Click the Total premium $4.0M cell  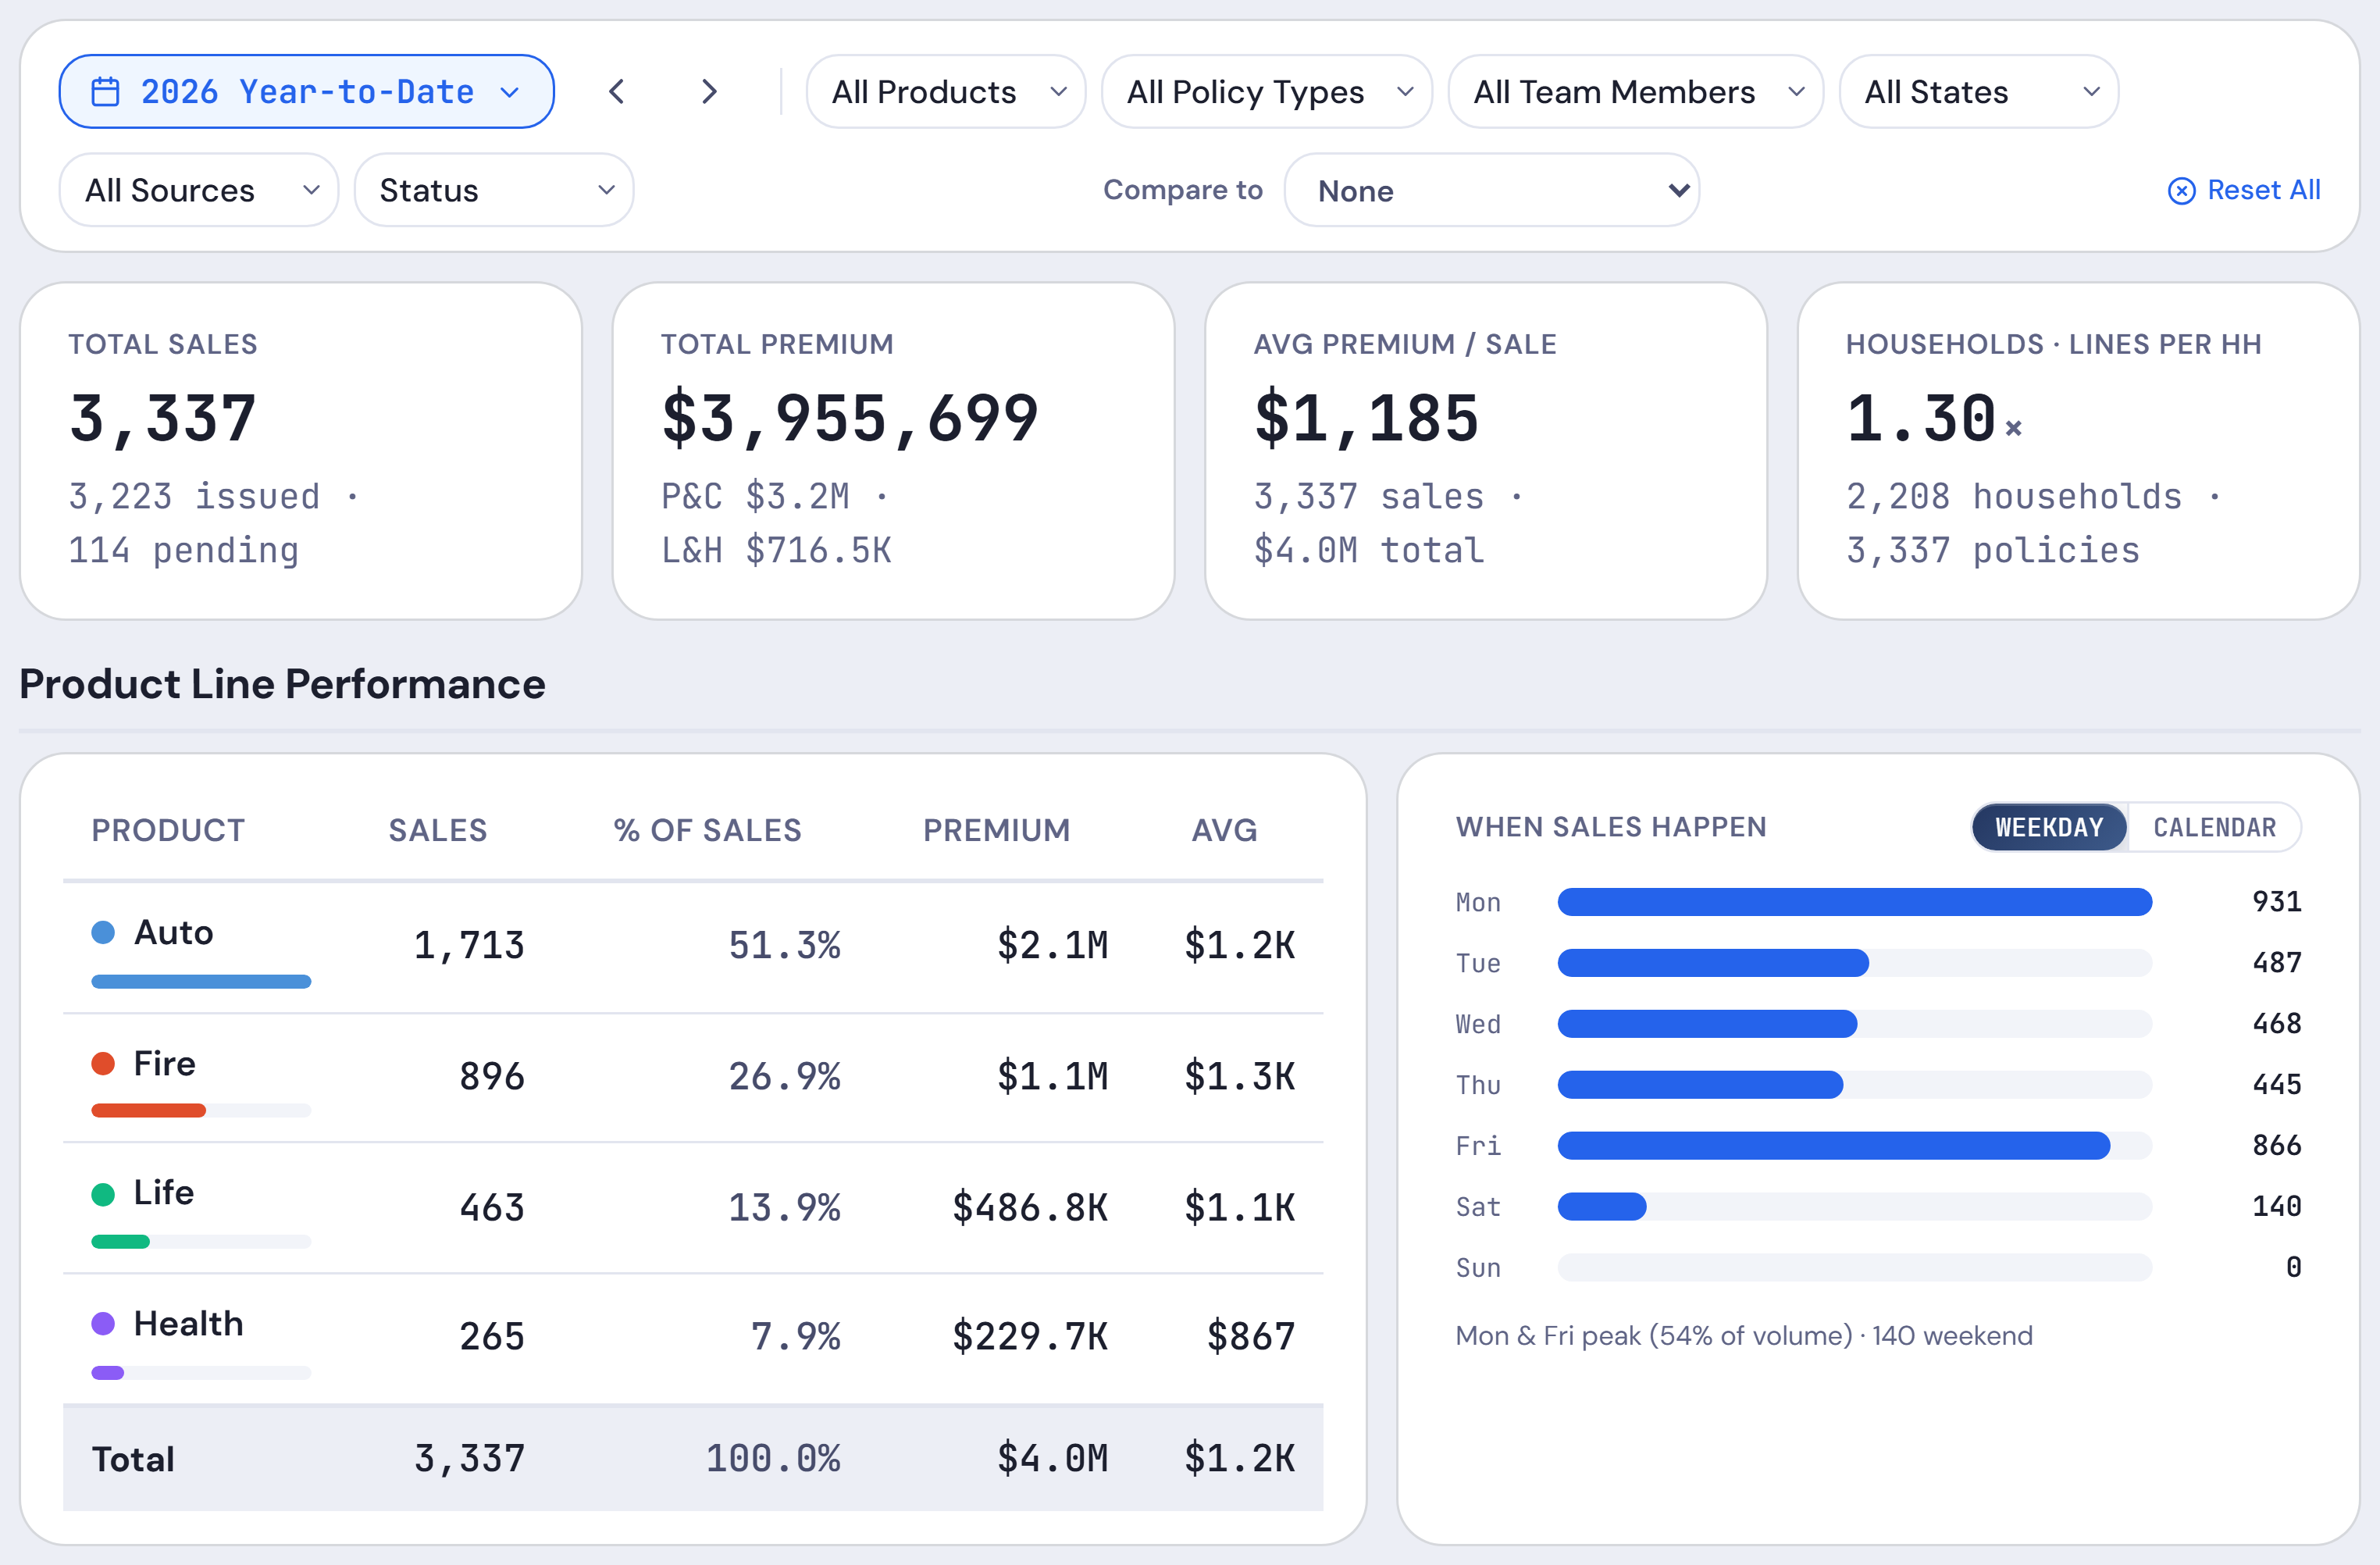(x=1052, y=1460)
